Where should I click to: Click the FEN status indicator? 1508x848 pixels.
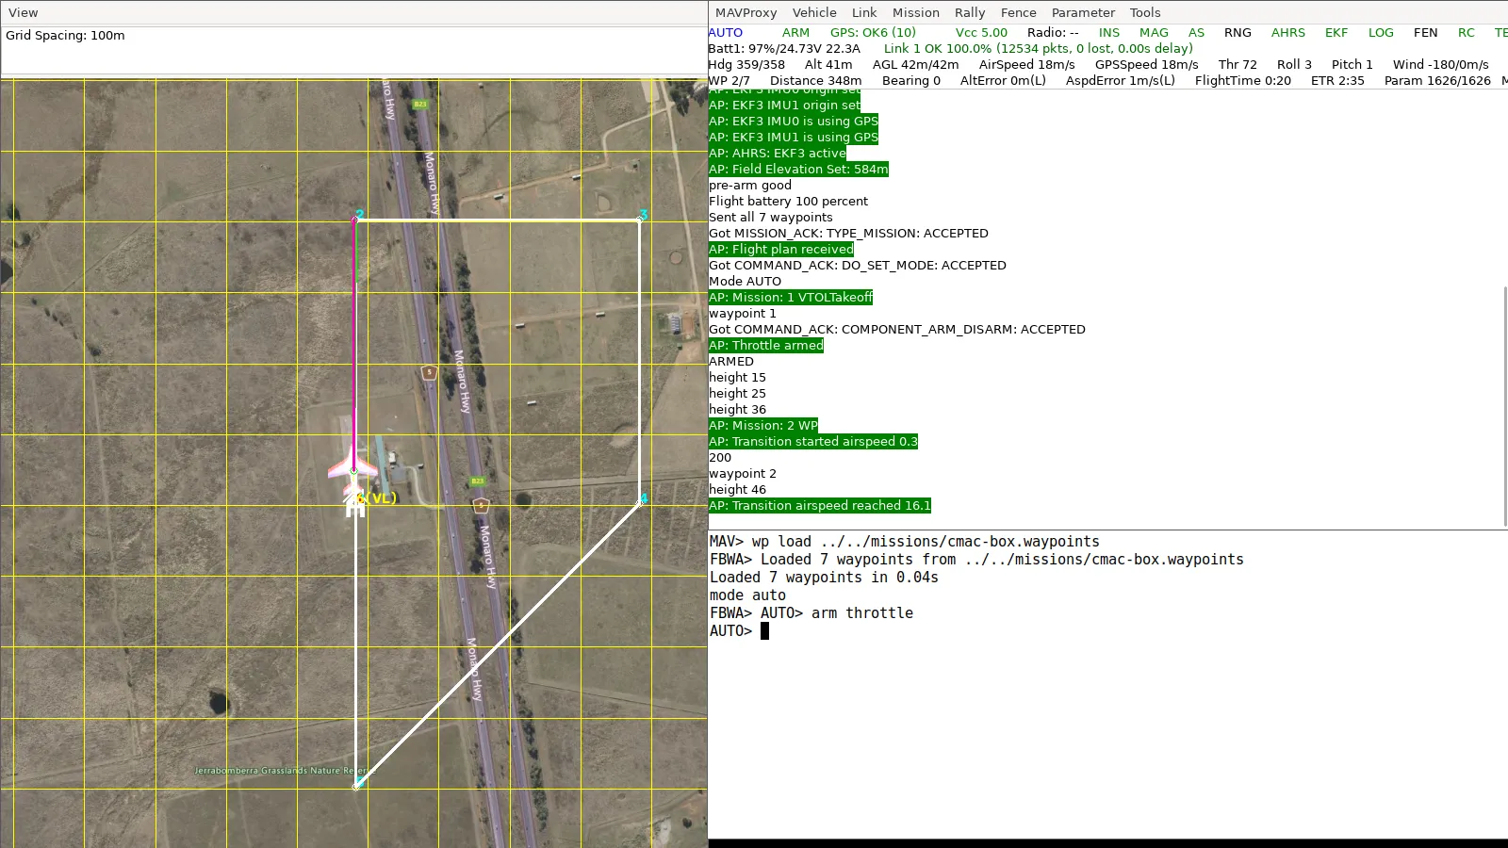(1426, 32)
